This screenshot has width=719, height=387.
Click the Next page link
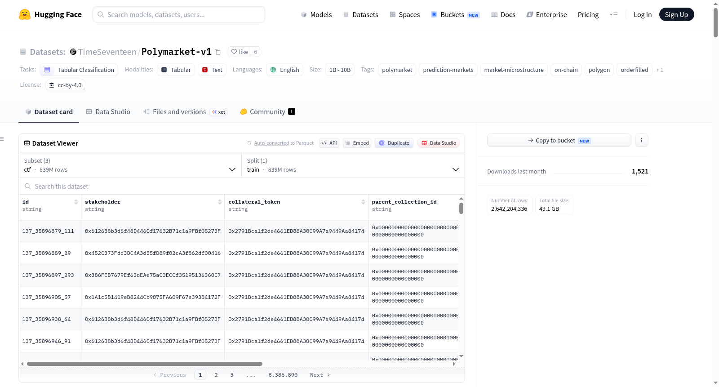pos(320,375)
